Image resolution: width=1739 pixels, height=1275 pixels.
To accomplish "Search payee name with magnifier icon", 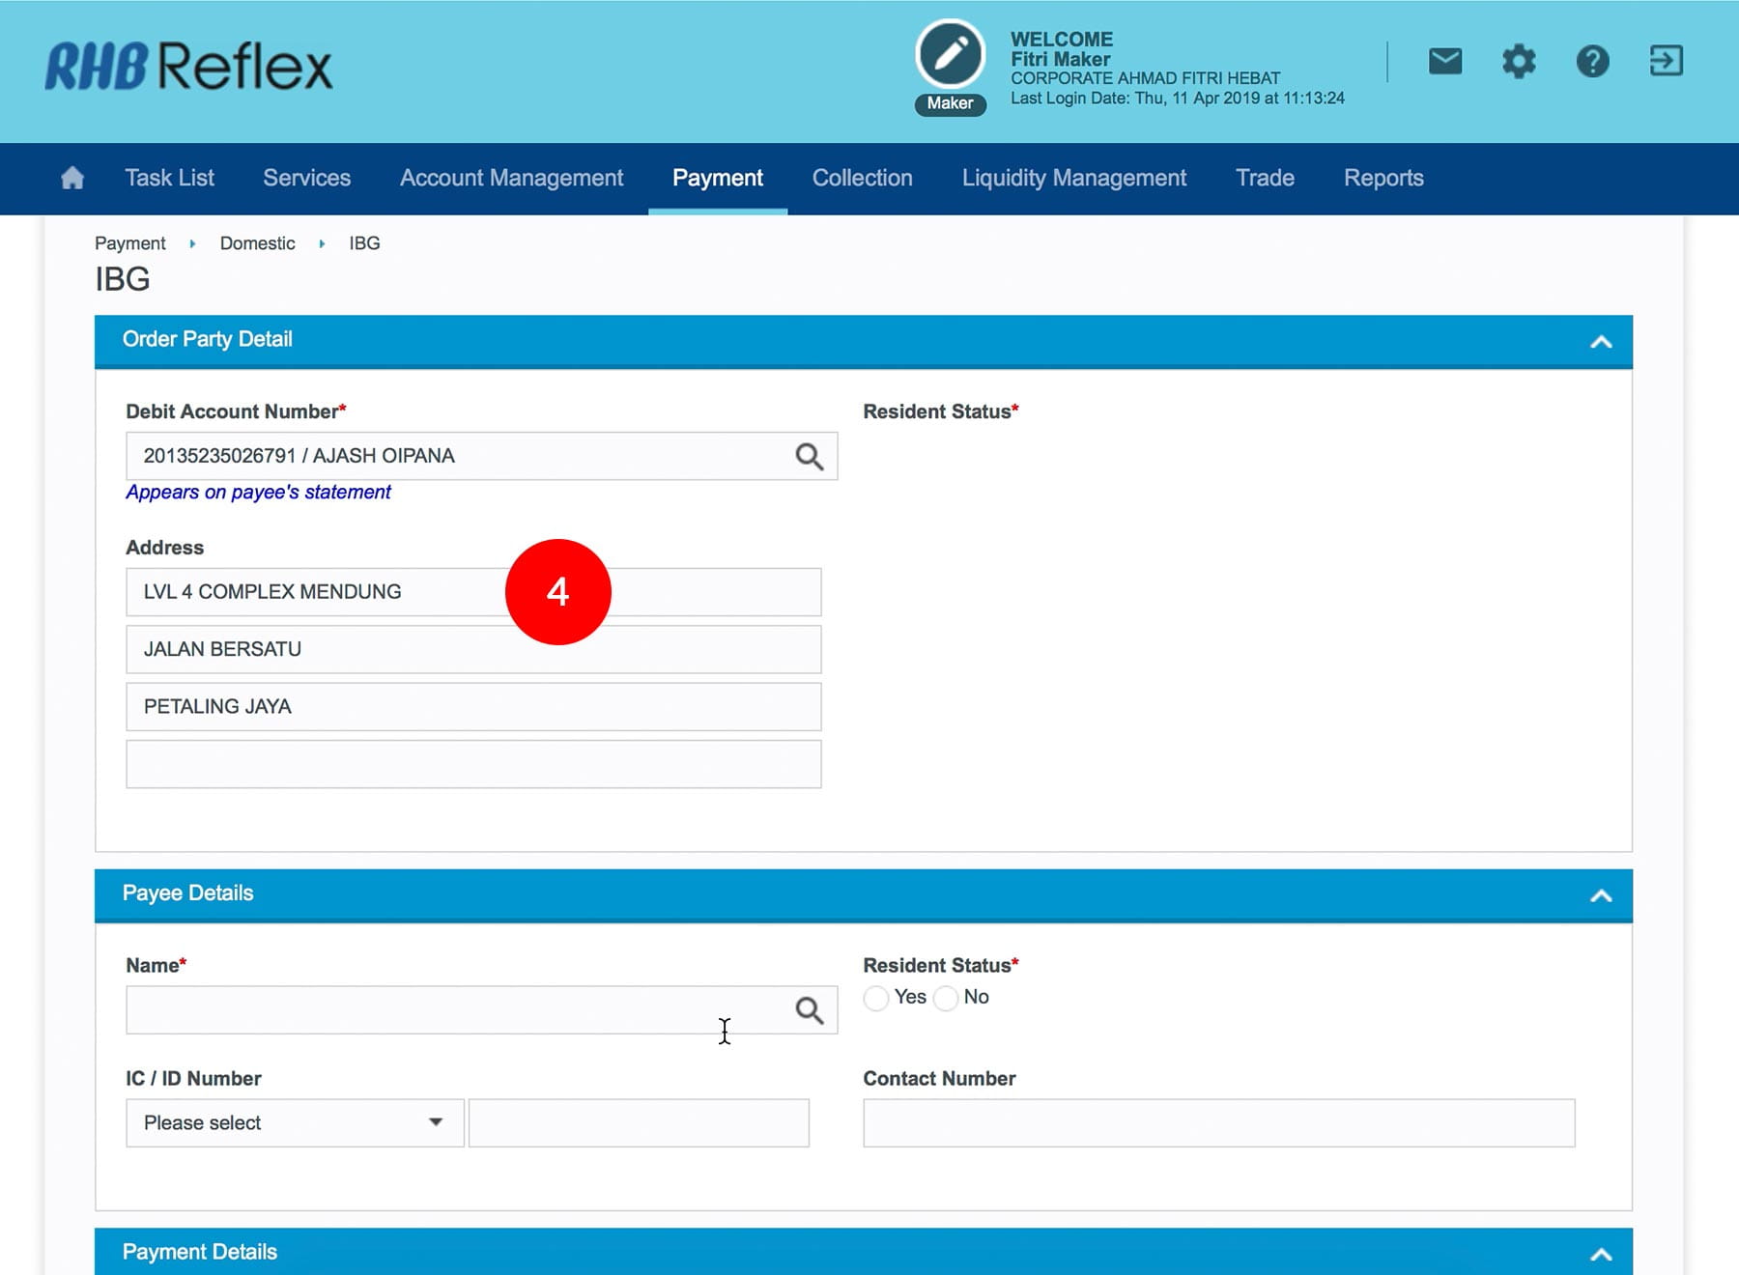I will (809, 1010).
